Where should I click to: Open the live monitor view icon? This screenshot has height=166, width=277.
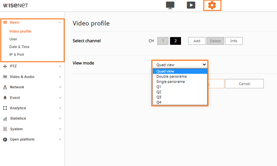[170, 5]
